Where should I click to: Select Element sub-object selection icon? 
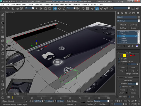pyautogui.click(x=134, y=55)
